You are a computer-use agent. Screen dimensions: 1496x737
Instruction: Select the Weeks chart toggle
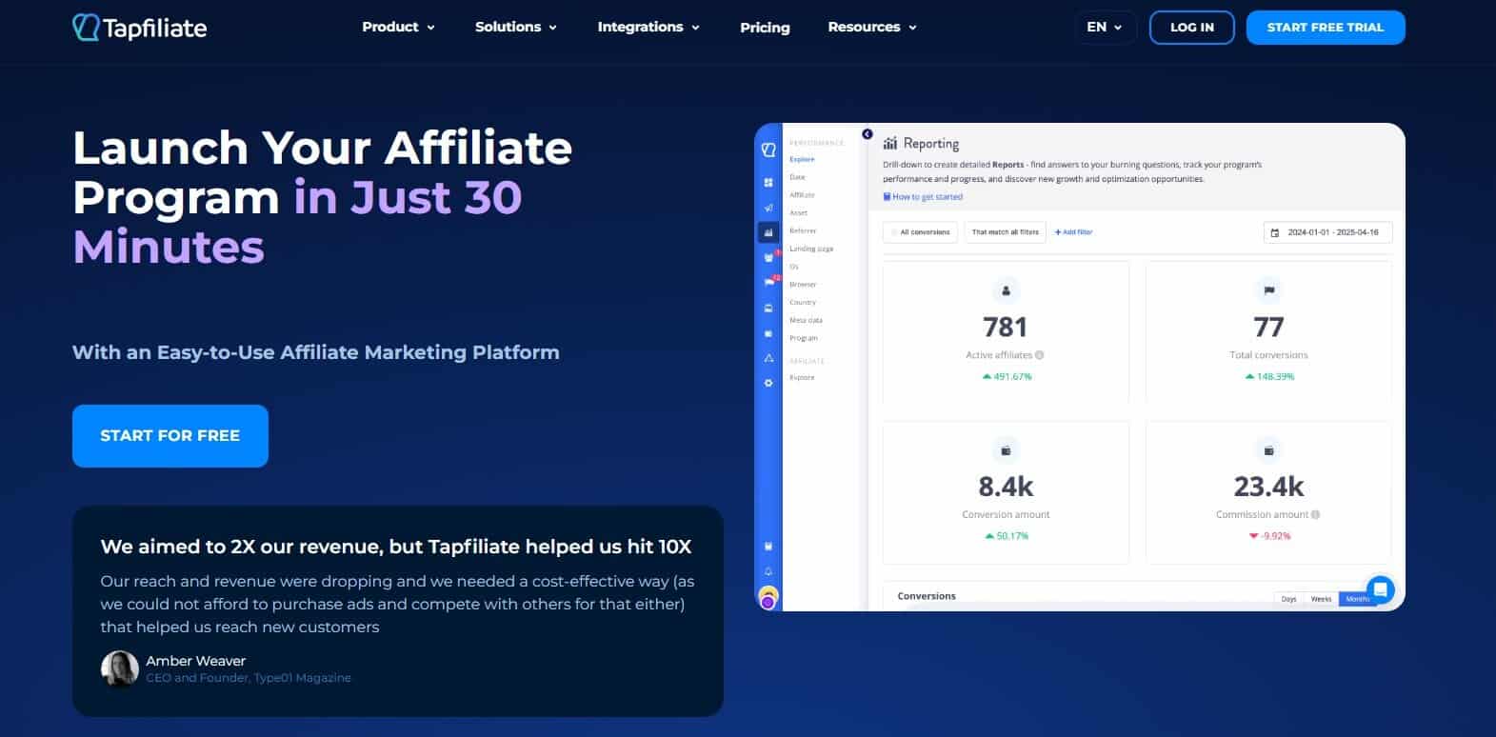1321,599
